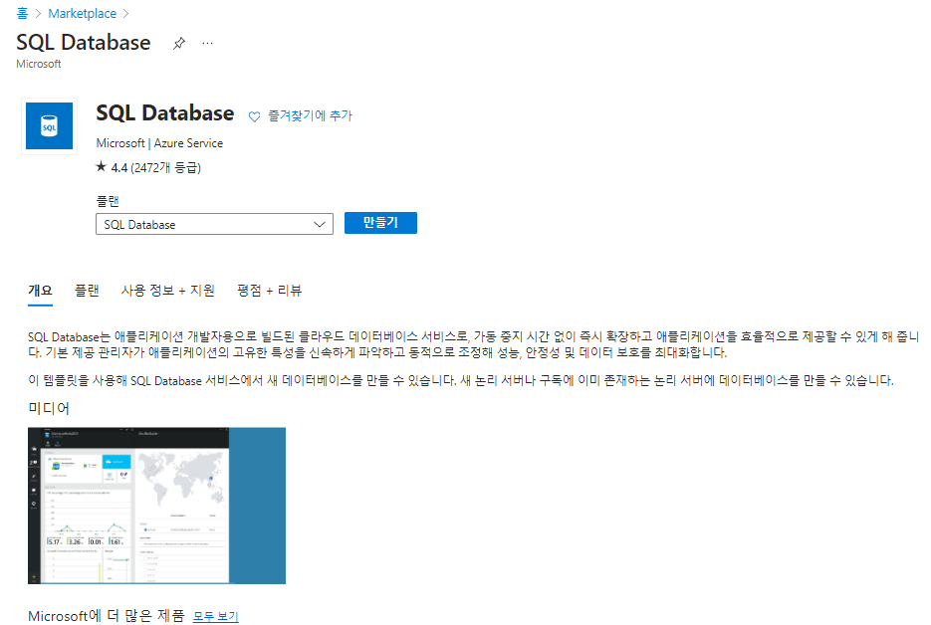Select the 개요 tab
Screen dimensions: 931x625
(41, 291)
